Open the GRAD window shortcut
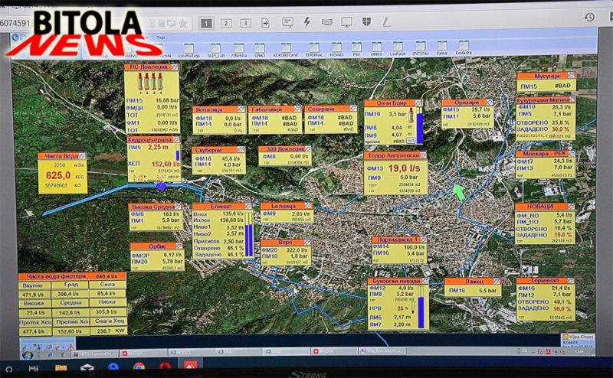Screen dimensions: 613x378 pyautogui.click(x=260, y=50)
